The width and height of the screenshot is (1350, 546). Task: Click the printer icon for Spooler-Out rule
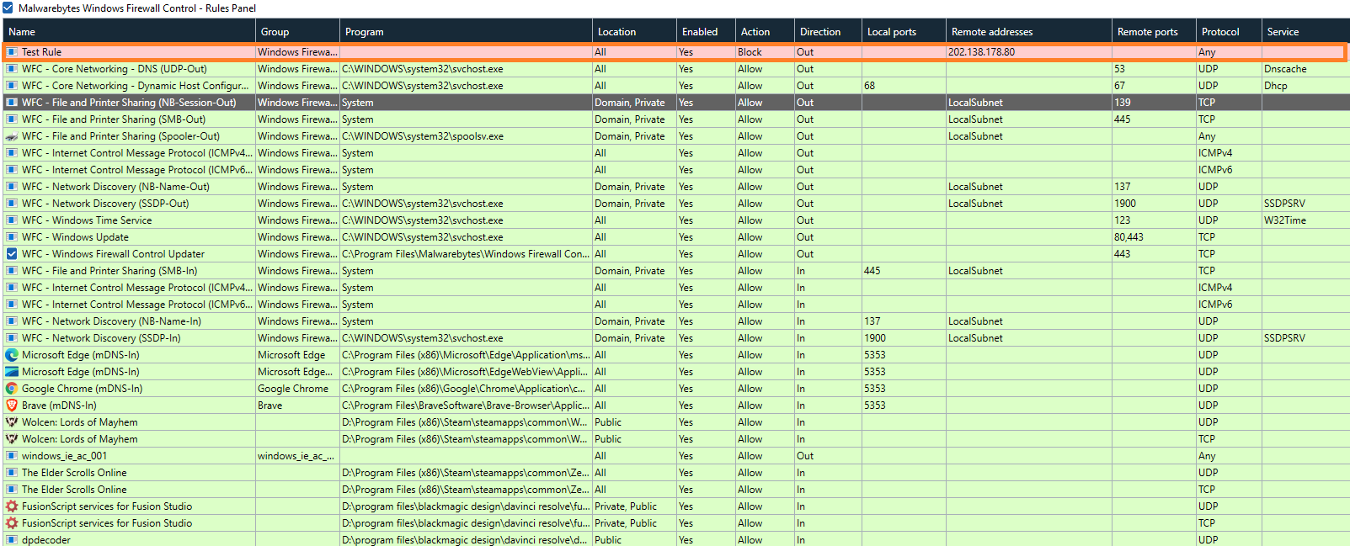click(x=12, y=136)
